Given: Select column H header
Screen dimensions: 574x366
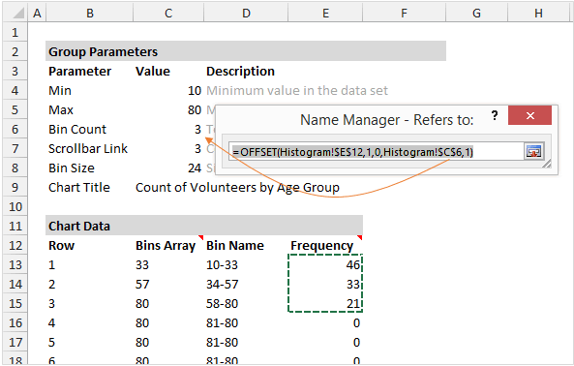Looking at the screenshot, I should click(538, 14).
